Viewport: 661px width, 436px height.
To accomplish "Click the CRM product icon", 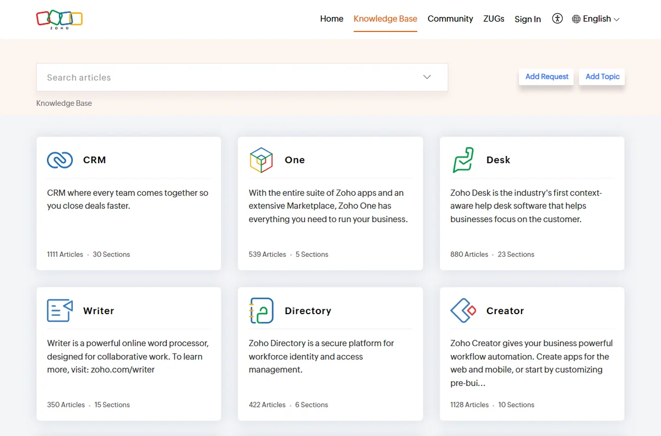I will [x=60, y=160].
